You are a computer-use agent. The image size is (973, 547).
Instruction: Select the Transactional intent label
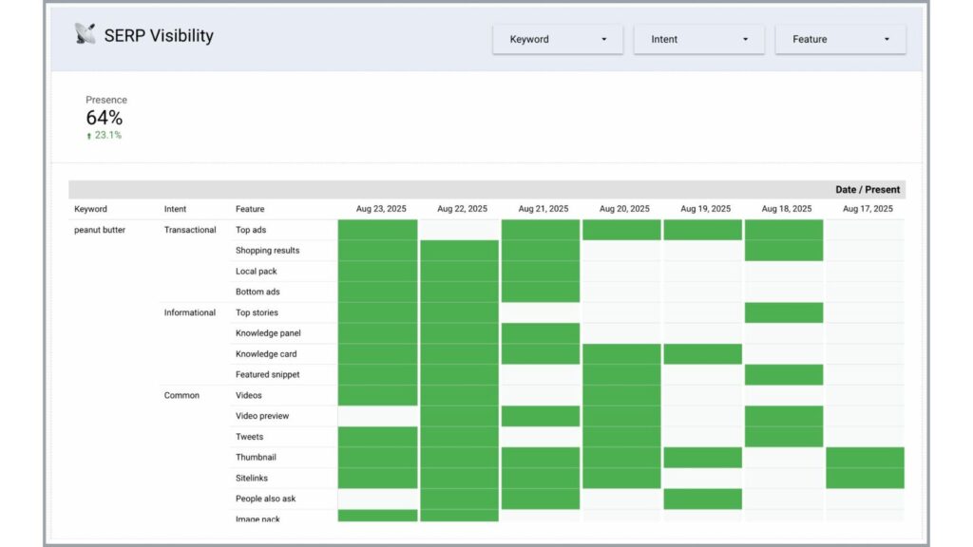(x=190, y=230)
